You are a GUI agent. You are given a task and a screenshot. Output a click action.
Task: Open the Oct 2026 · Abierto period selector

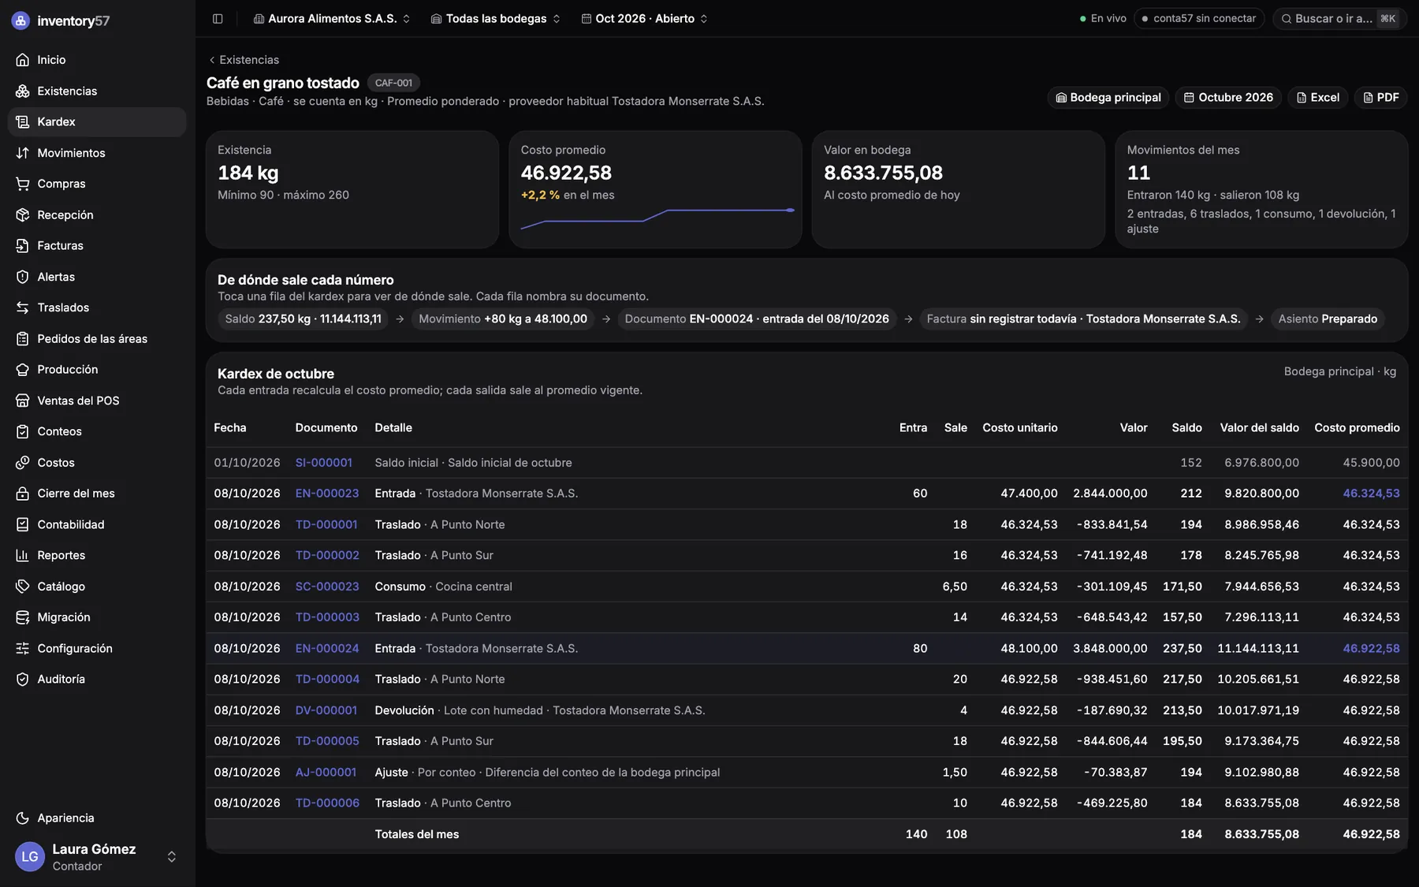(x=644, y=18)
